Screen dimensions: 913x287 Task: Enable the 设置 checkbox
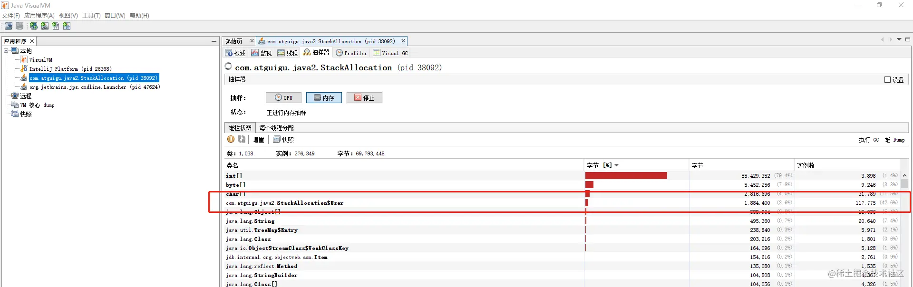[x=887, y=80]
